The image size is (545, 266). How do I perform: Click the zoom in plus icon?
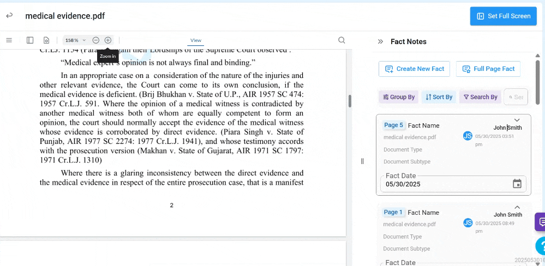108,40
